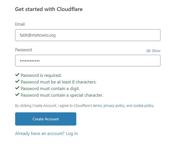
Task: Click the eye icon next to Show
Action: click(x=148, y=51)
